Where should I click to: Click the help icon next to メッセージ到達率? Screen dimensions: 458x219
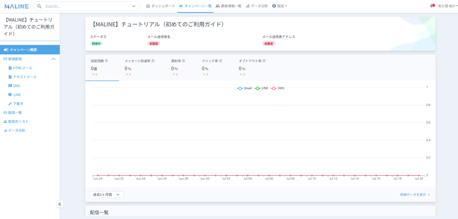[153, 61]
